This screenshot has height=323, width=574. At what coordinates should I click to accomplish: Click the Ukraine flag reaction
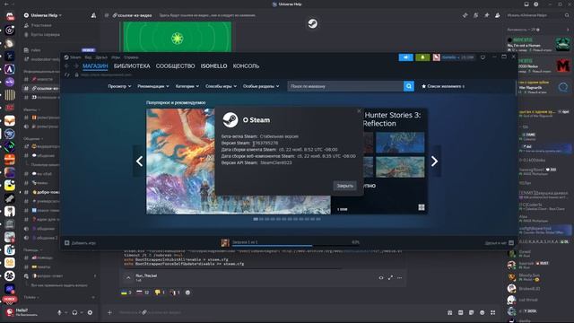click(x=126, y=292)
